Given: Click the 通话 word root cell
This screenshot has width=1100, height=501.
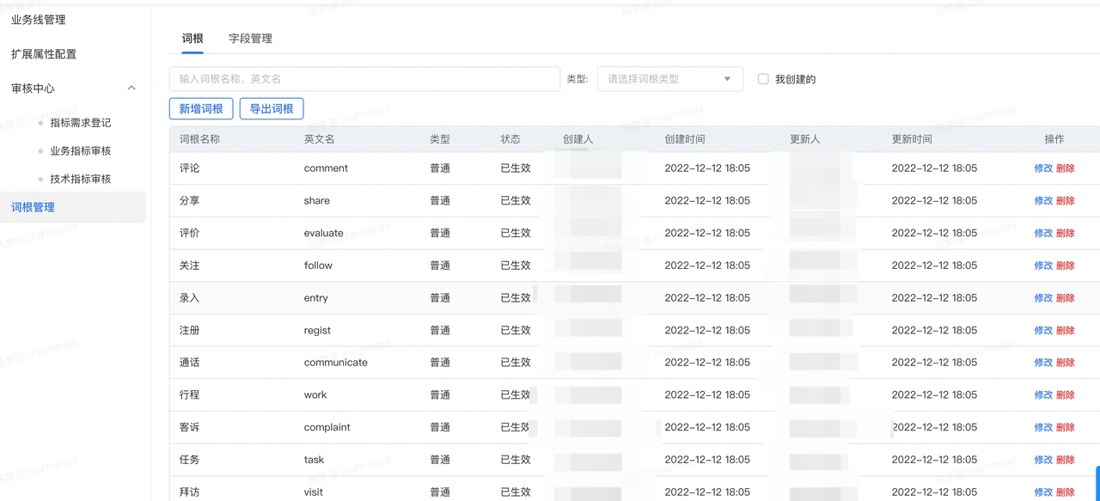Looking at the screenshot, I should tap(189, 363).
